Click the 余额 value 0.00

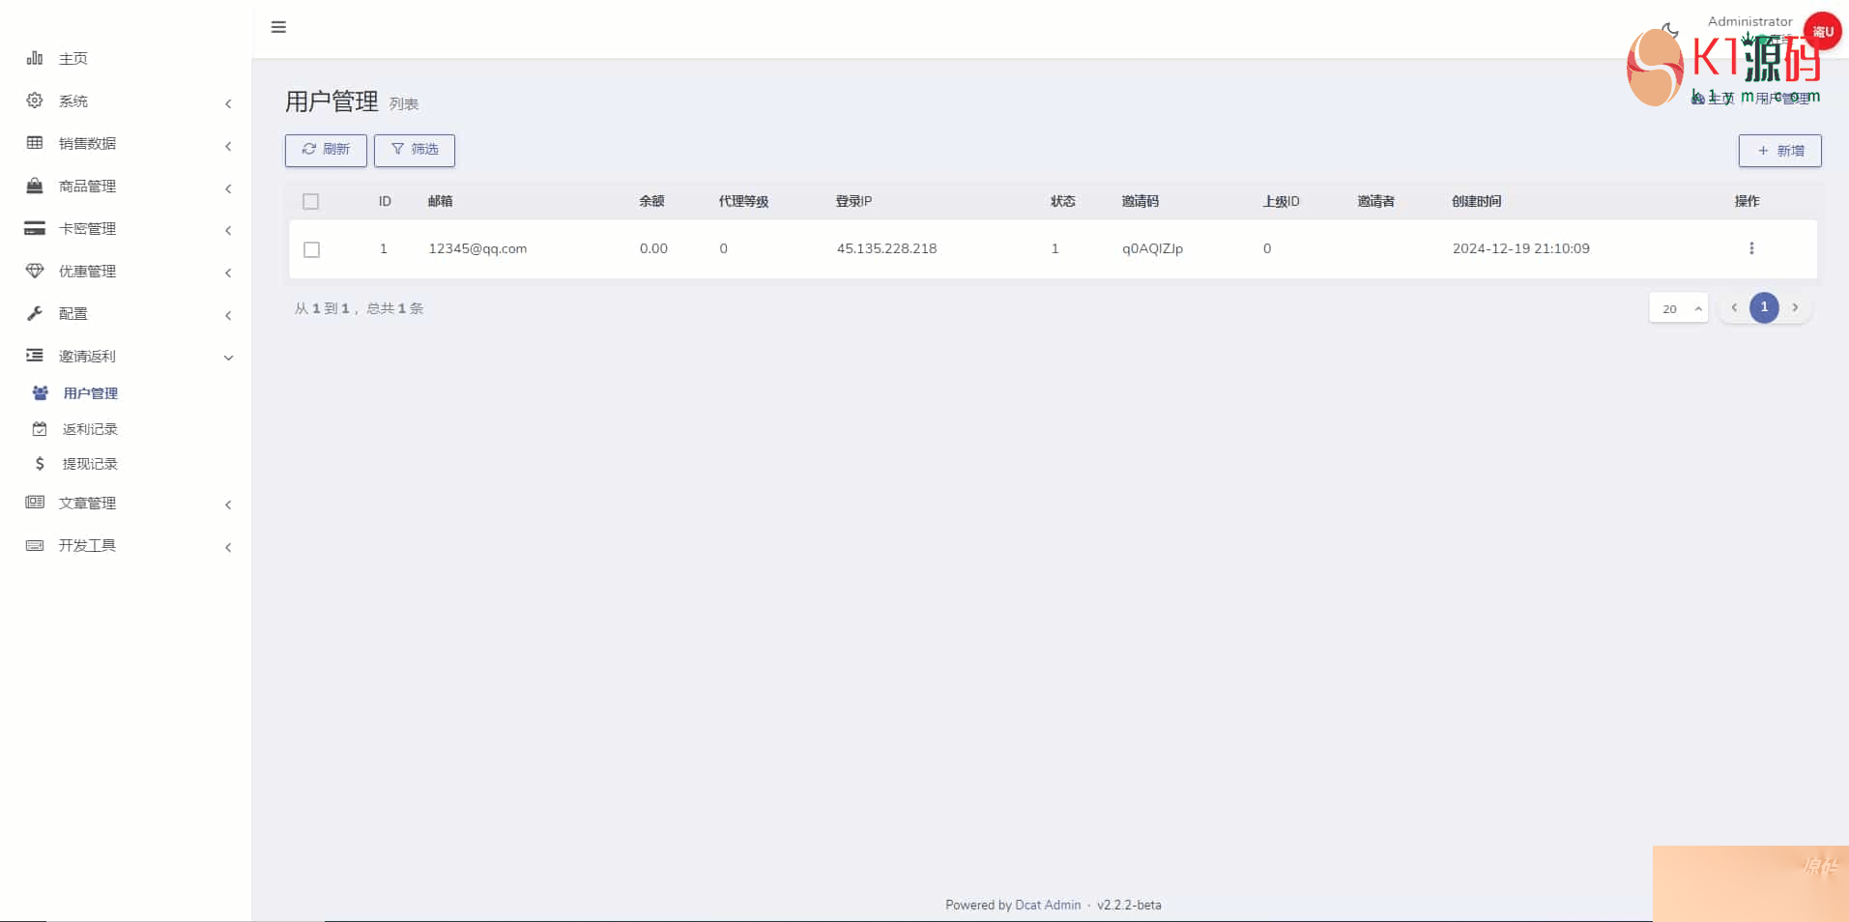click(x=653, y=248)
